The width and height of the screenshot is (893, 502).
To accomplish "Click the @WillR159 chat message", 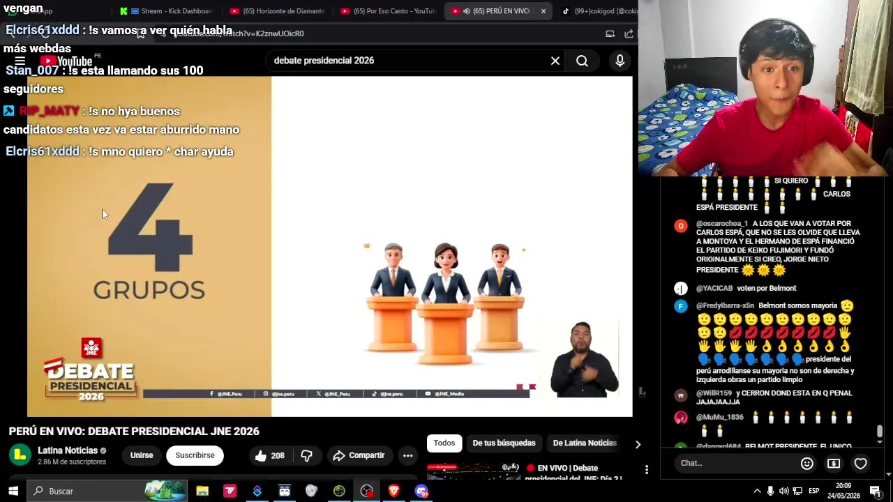I will click(x=774, y=397).
